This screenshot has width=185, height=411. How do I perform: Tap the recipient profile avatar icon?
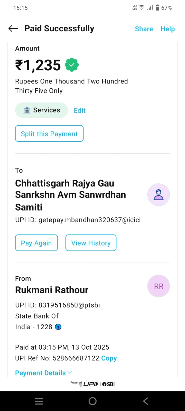[159, 195]
